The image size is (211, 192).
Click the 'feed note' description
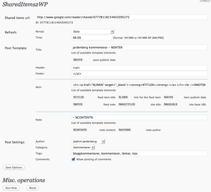coord(109,104)
